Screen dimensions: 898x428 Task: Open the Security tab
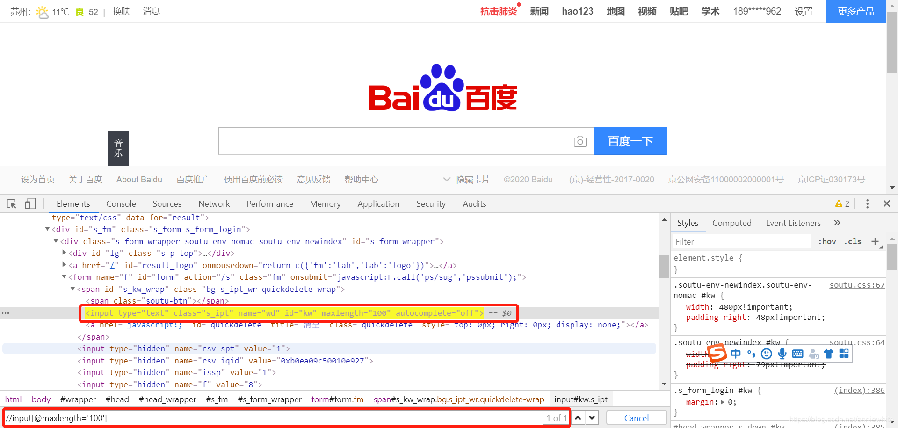431,204
